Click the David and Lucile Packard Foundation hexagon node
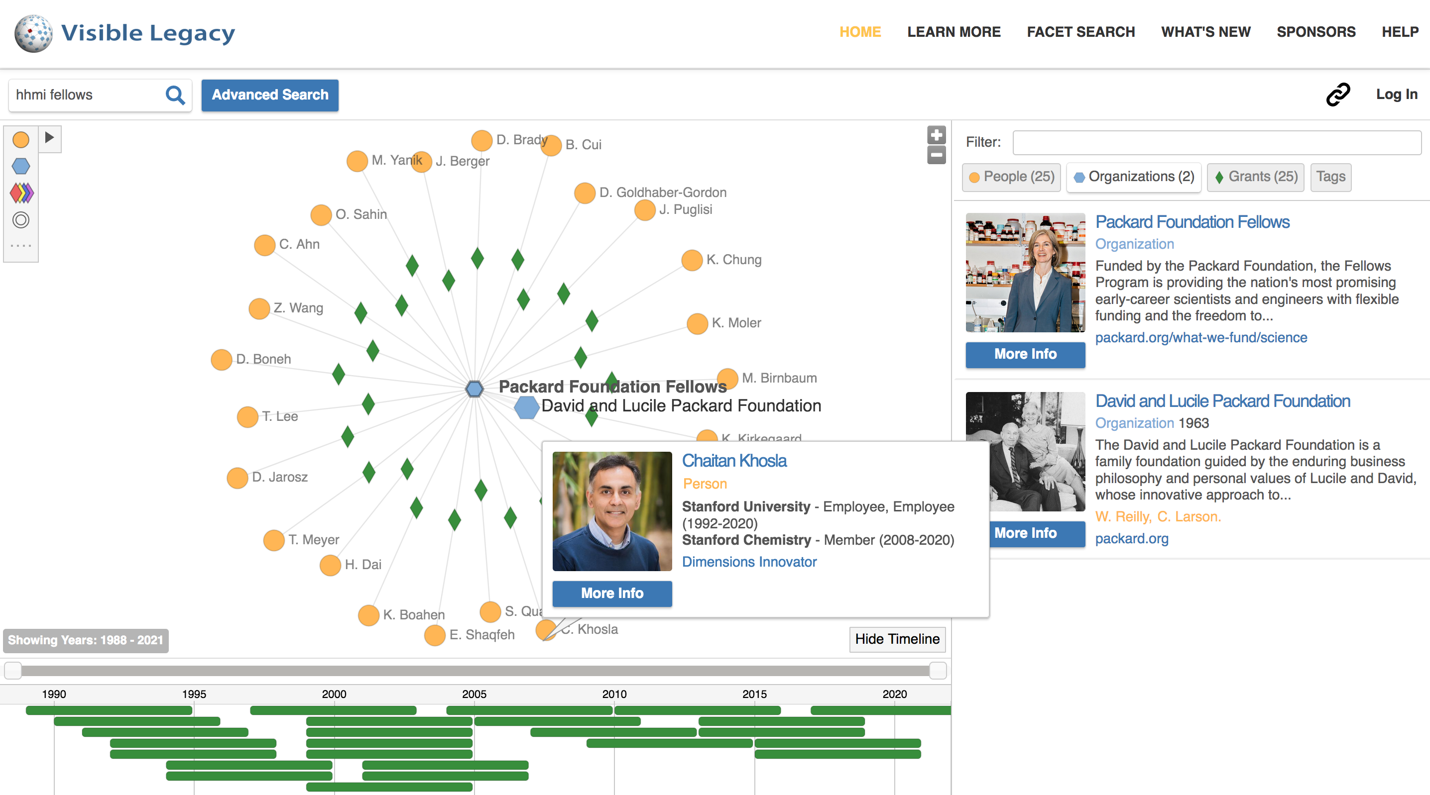Screen dimensions: 1430x795 (526, 407)
